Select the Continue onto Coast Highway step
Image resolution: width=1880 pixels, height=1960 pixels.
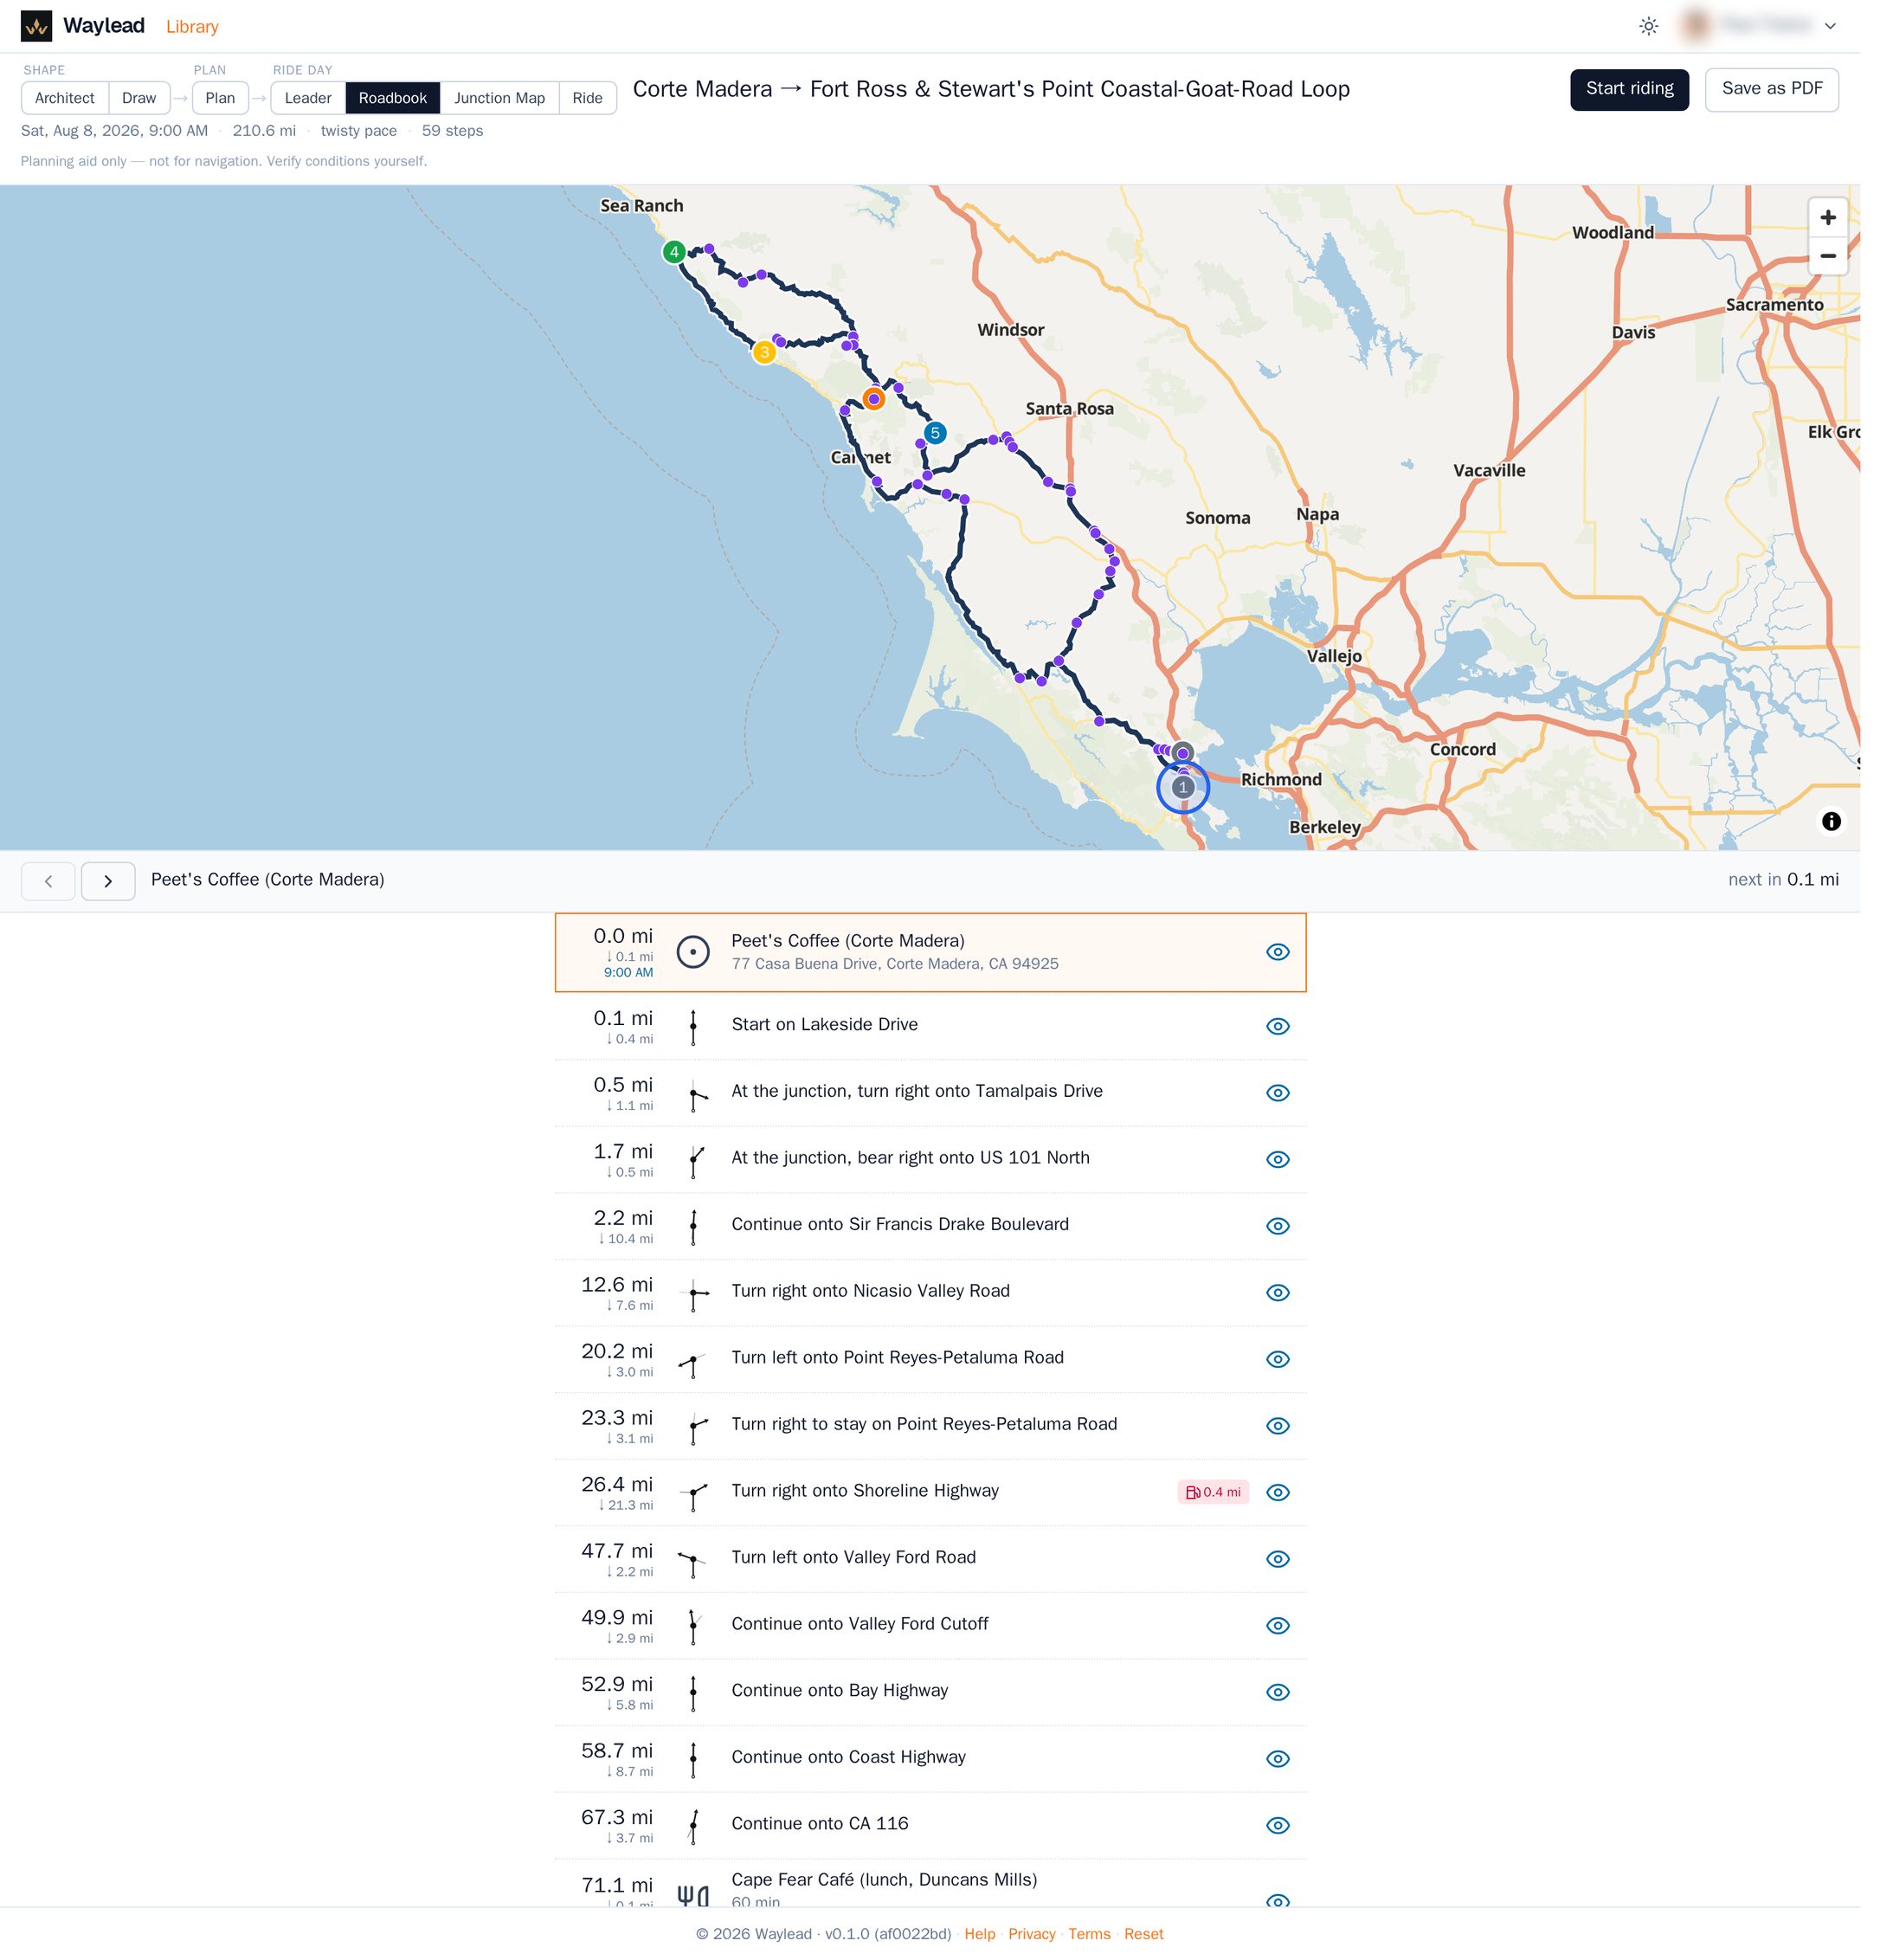[930, 1759]
